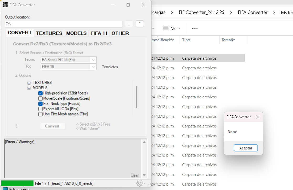Close the FIFAConverter Done dialog with X
This screenshot has width=293, height=190.
[x=258, y=117]
